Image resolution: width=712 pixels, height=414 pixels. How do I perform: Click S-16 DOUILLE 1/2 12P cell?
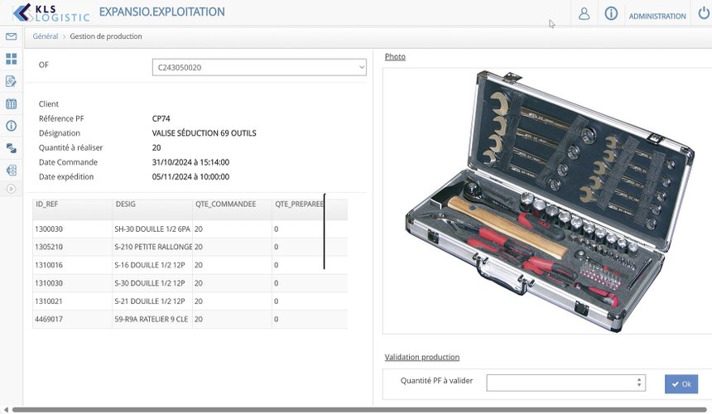tap(152, 265)
